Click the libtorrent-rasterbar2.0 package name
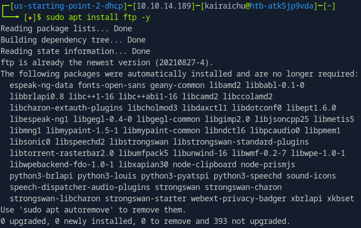This screenshot has height=228, width=361. point(62,153)
